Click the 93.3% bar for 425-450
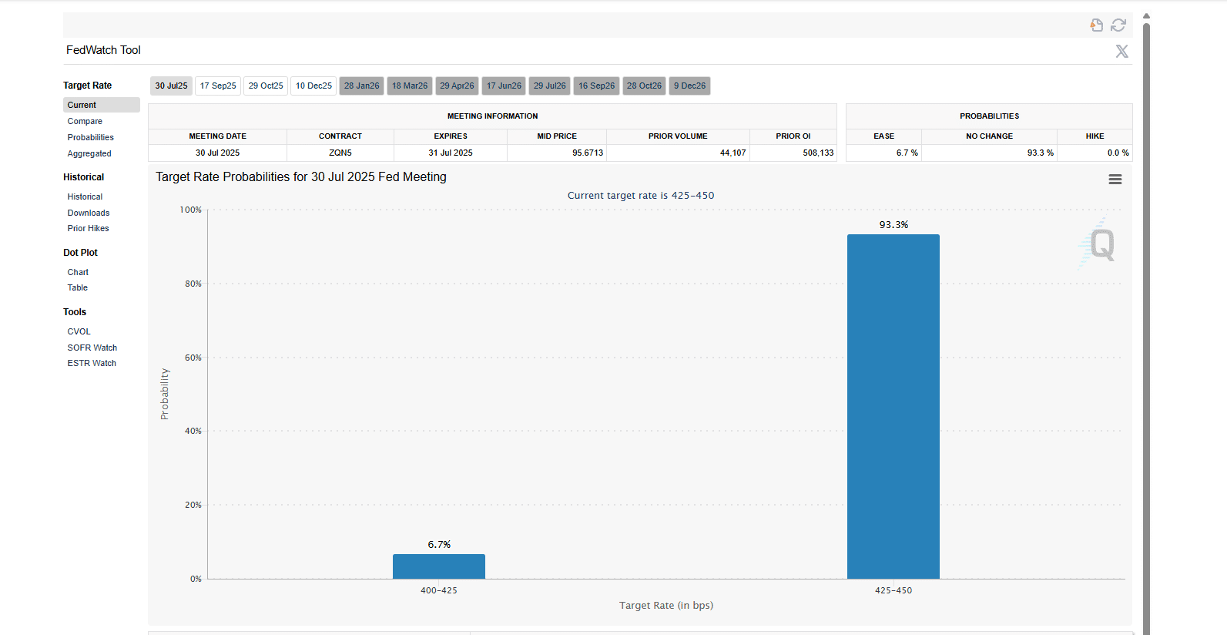1227x635 pixels. pos(893,406)
